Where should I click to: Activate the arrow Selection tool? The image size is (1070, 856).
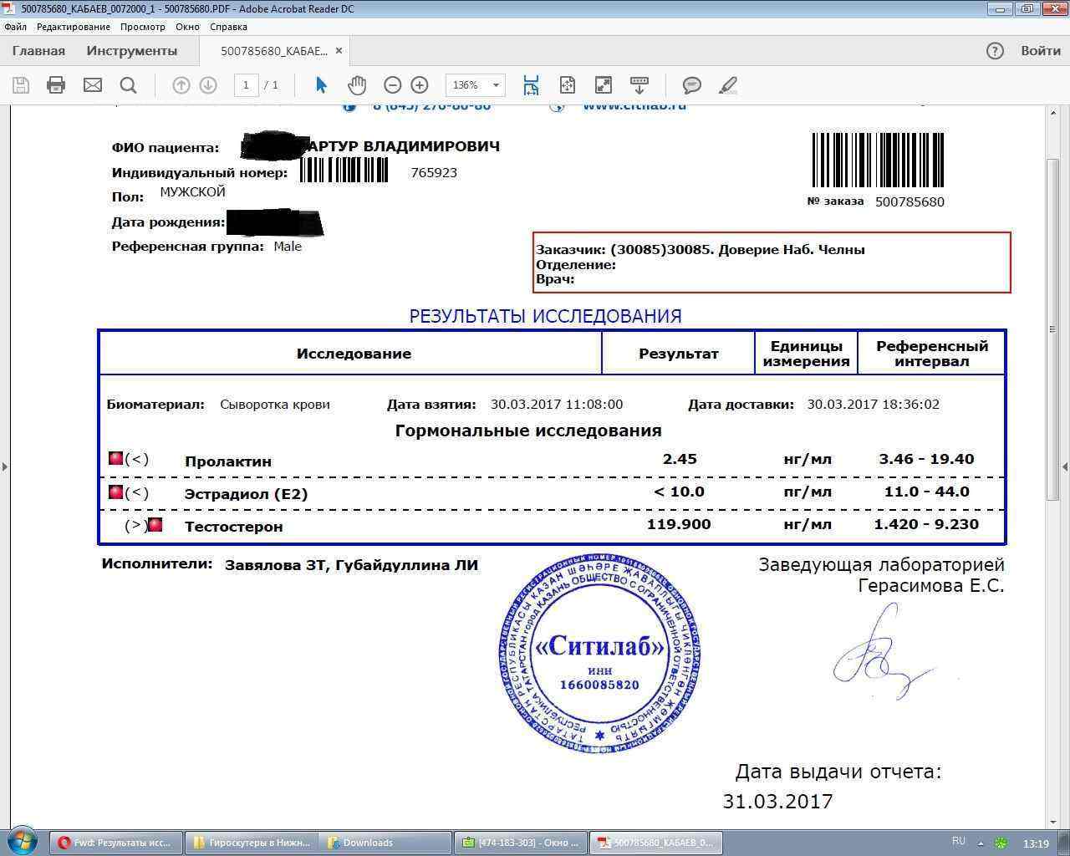point(321,85)
